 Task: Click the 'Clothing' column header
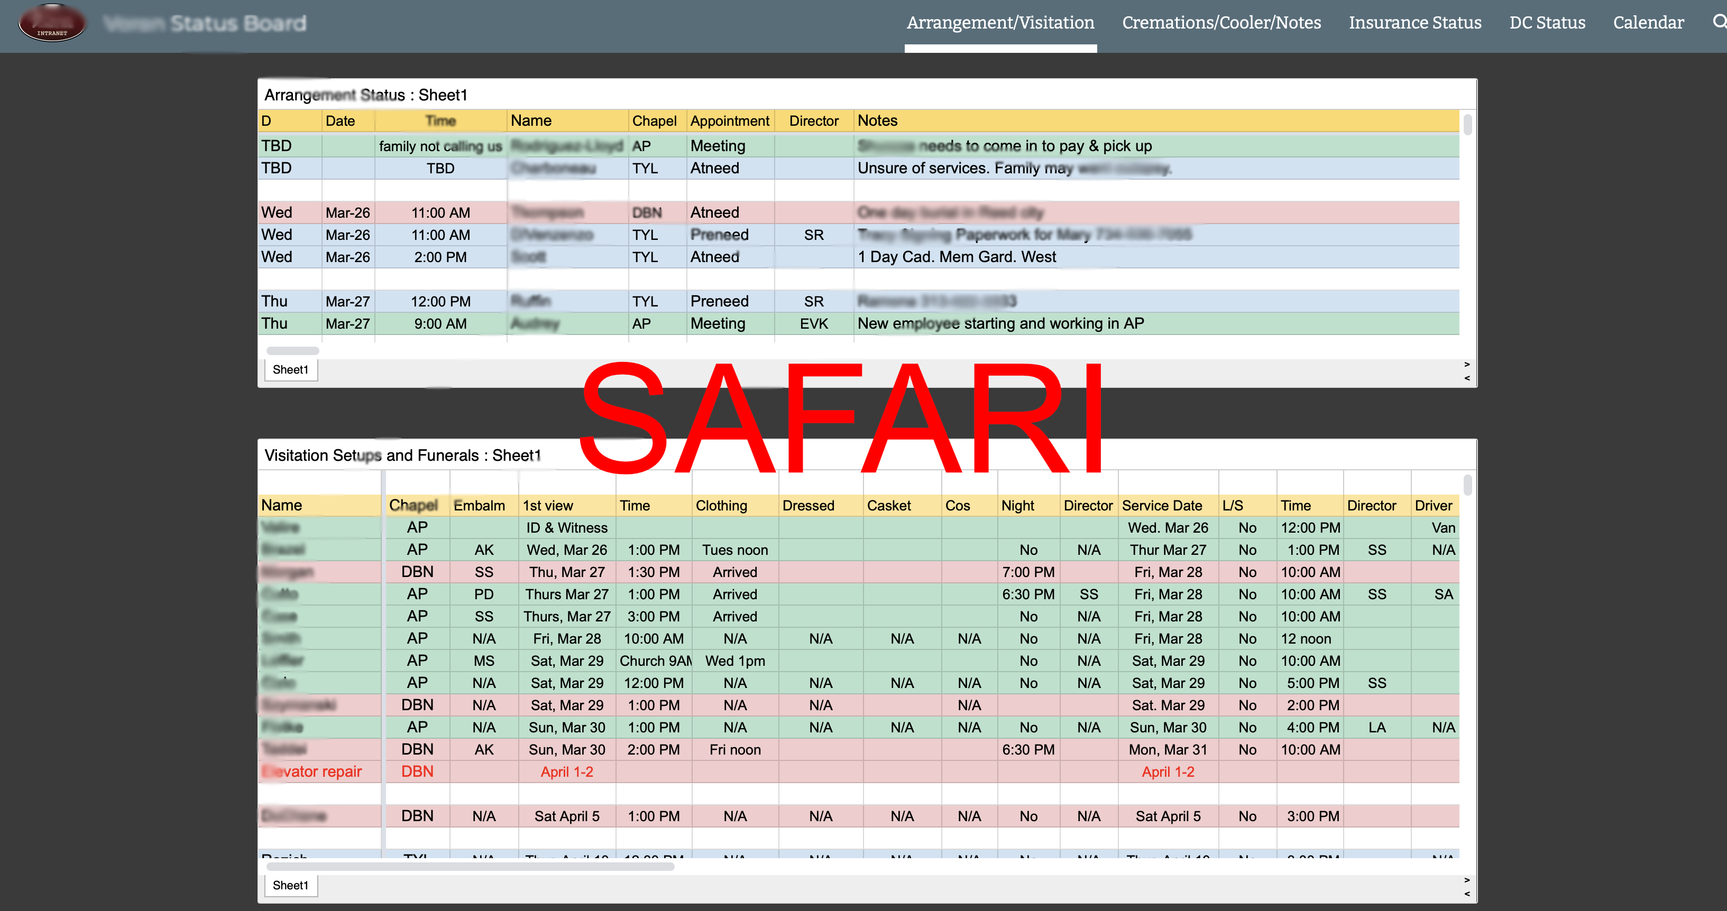[735, 506]
